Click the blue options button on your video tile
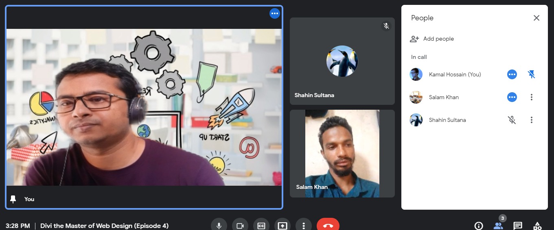554x230 pixels. click(275, 13)
